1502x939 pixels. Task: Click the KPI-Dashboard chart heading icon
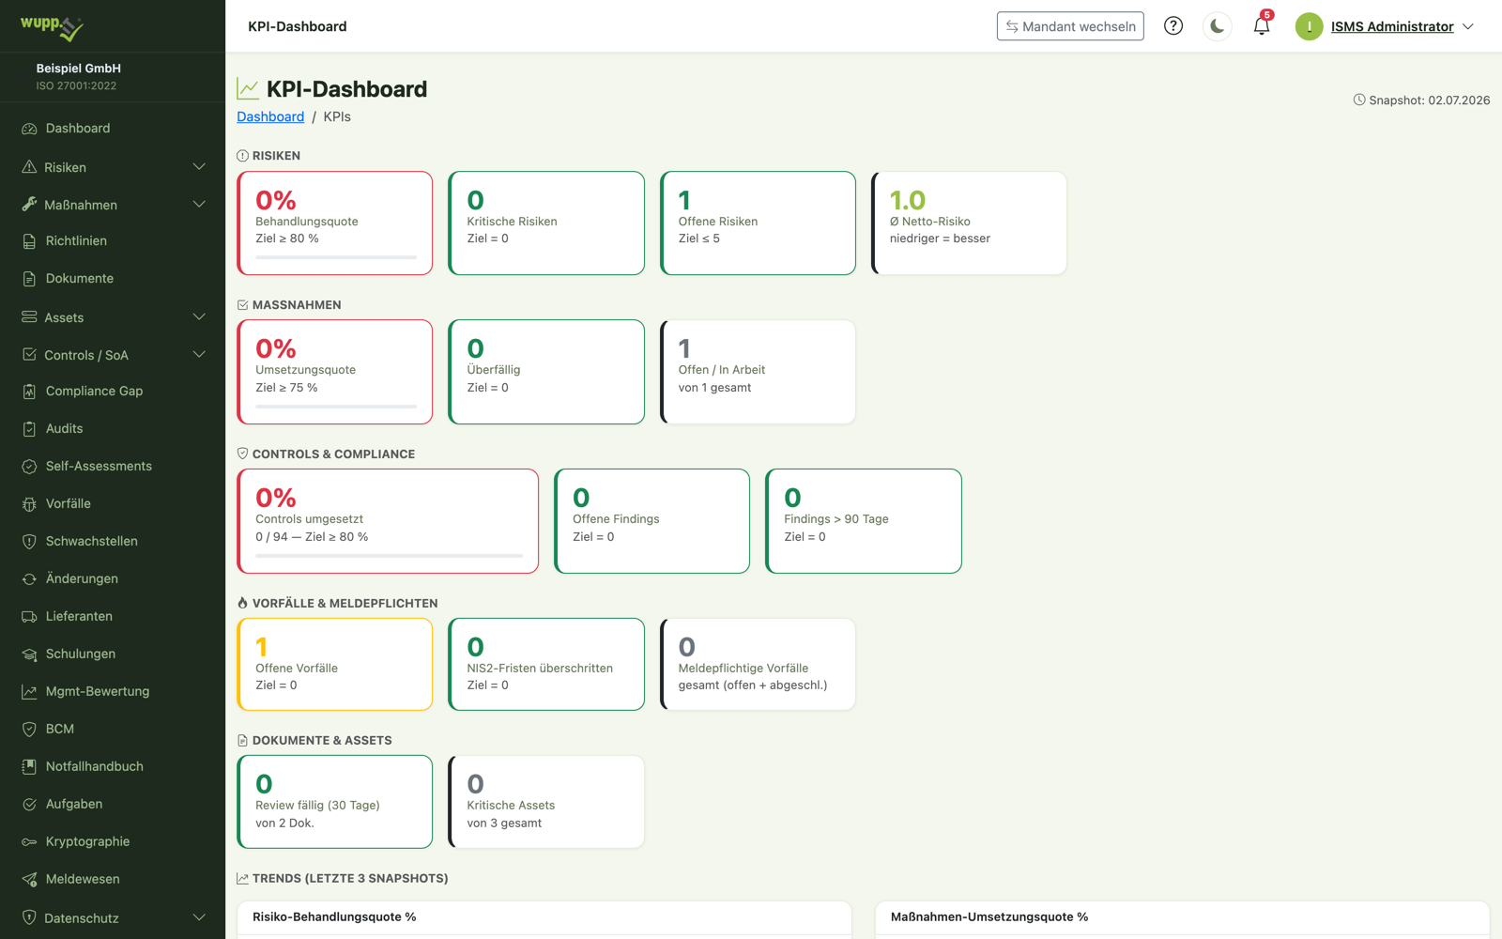[248, 89]
